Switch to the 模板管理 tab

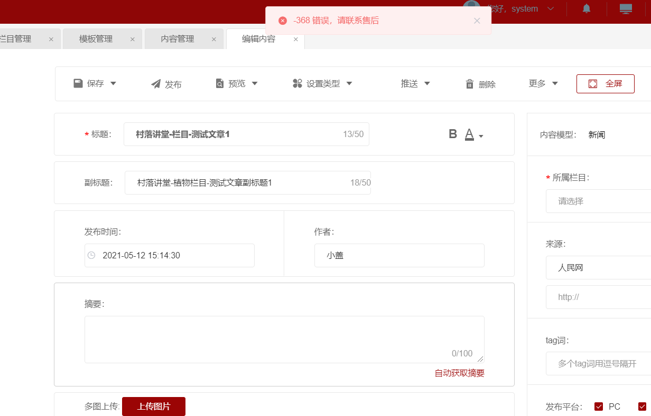[96, 39]
